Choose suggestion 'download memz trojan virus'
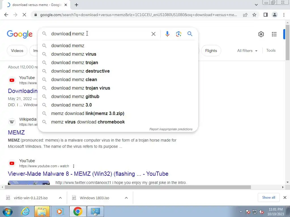This screenshot has height=217, width=290. 118,88
